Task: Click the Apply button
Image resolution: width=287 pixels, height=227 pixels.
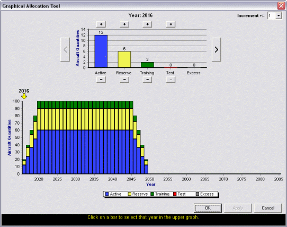Action: (238, 208)
